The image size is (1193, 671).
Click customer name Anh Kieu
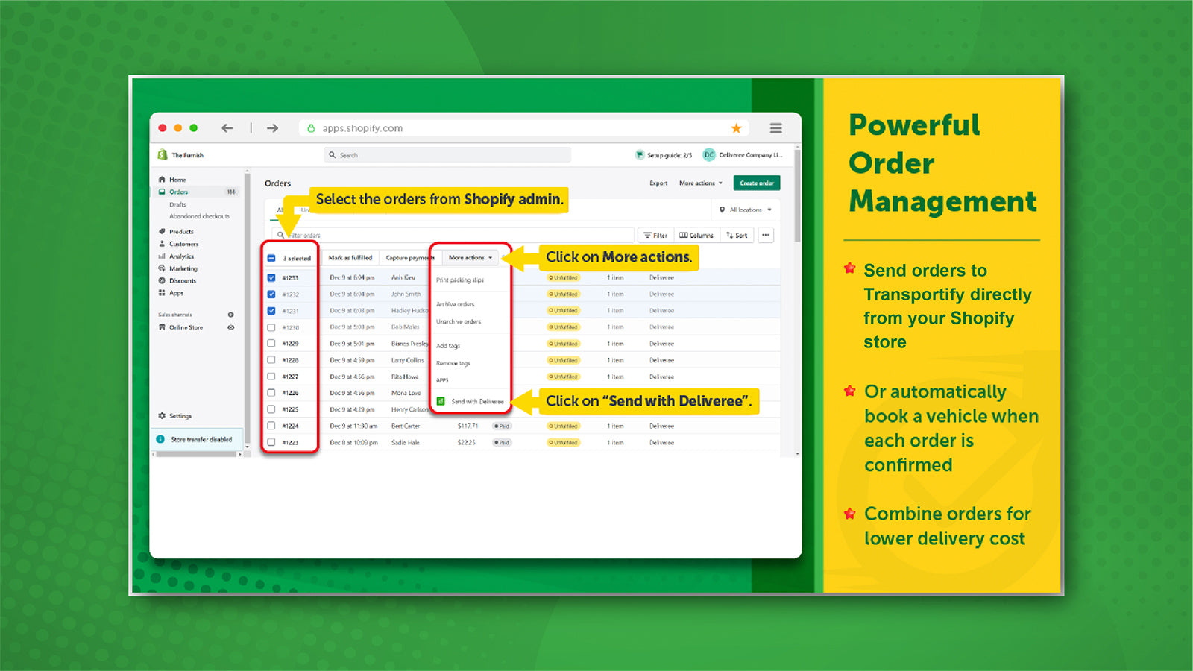pyautogui.click(x=403, y=277)
